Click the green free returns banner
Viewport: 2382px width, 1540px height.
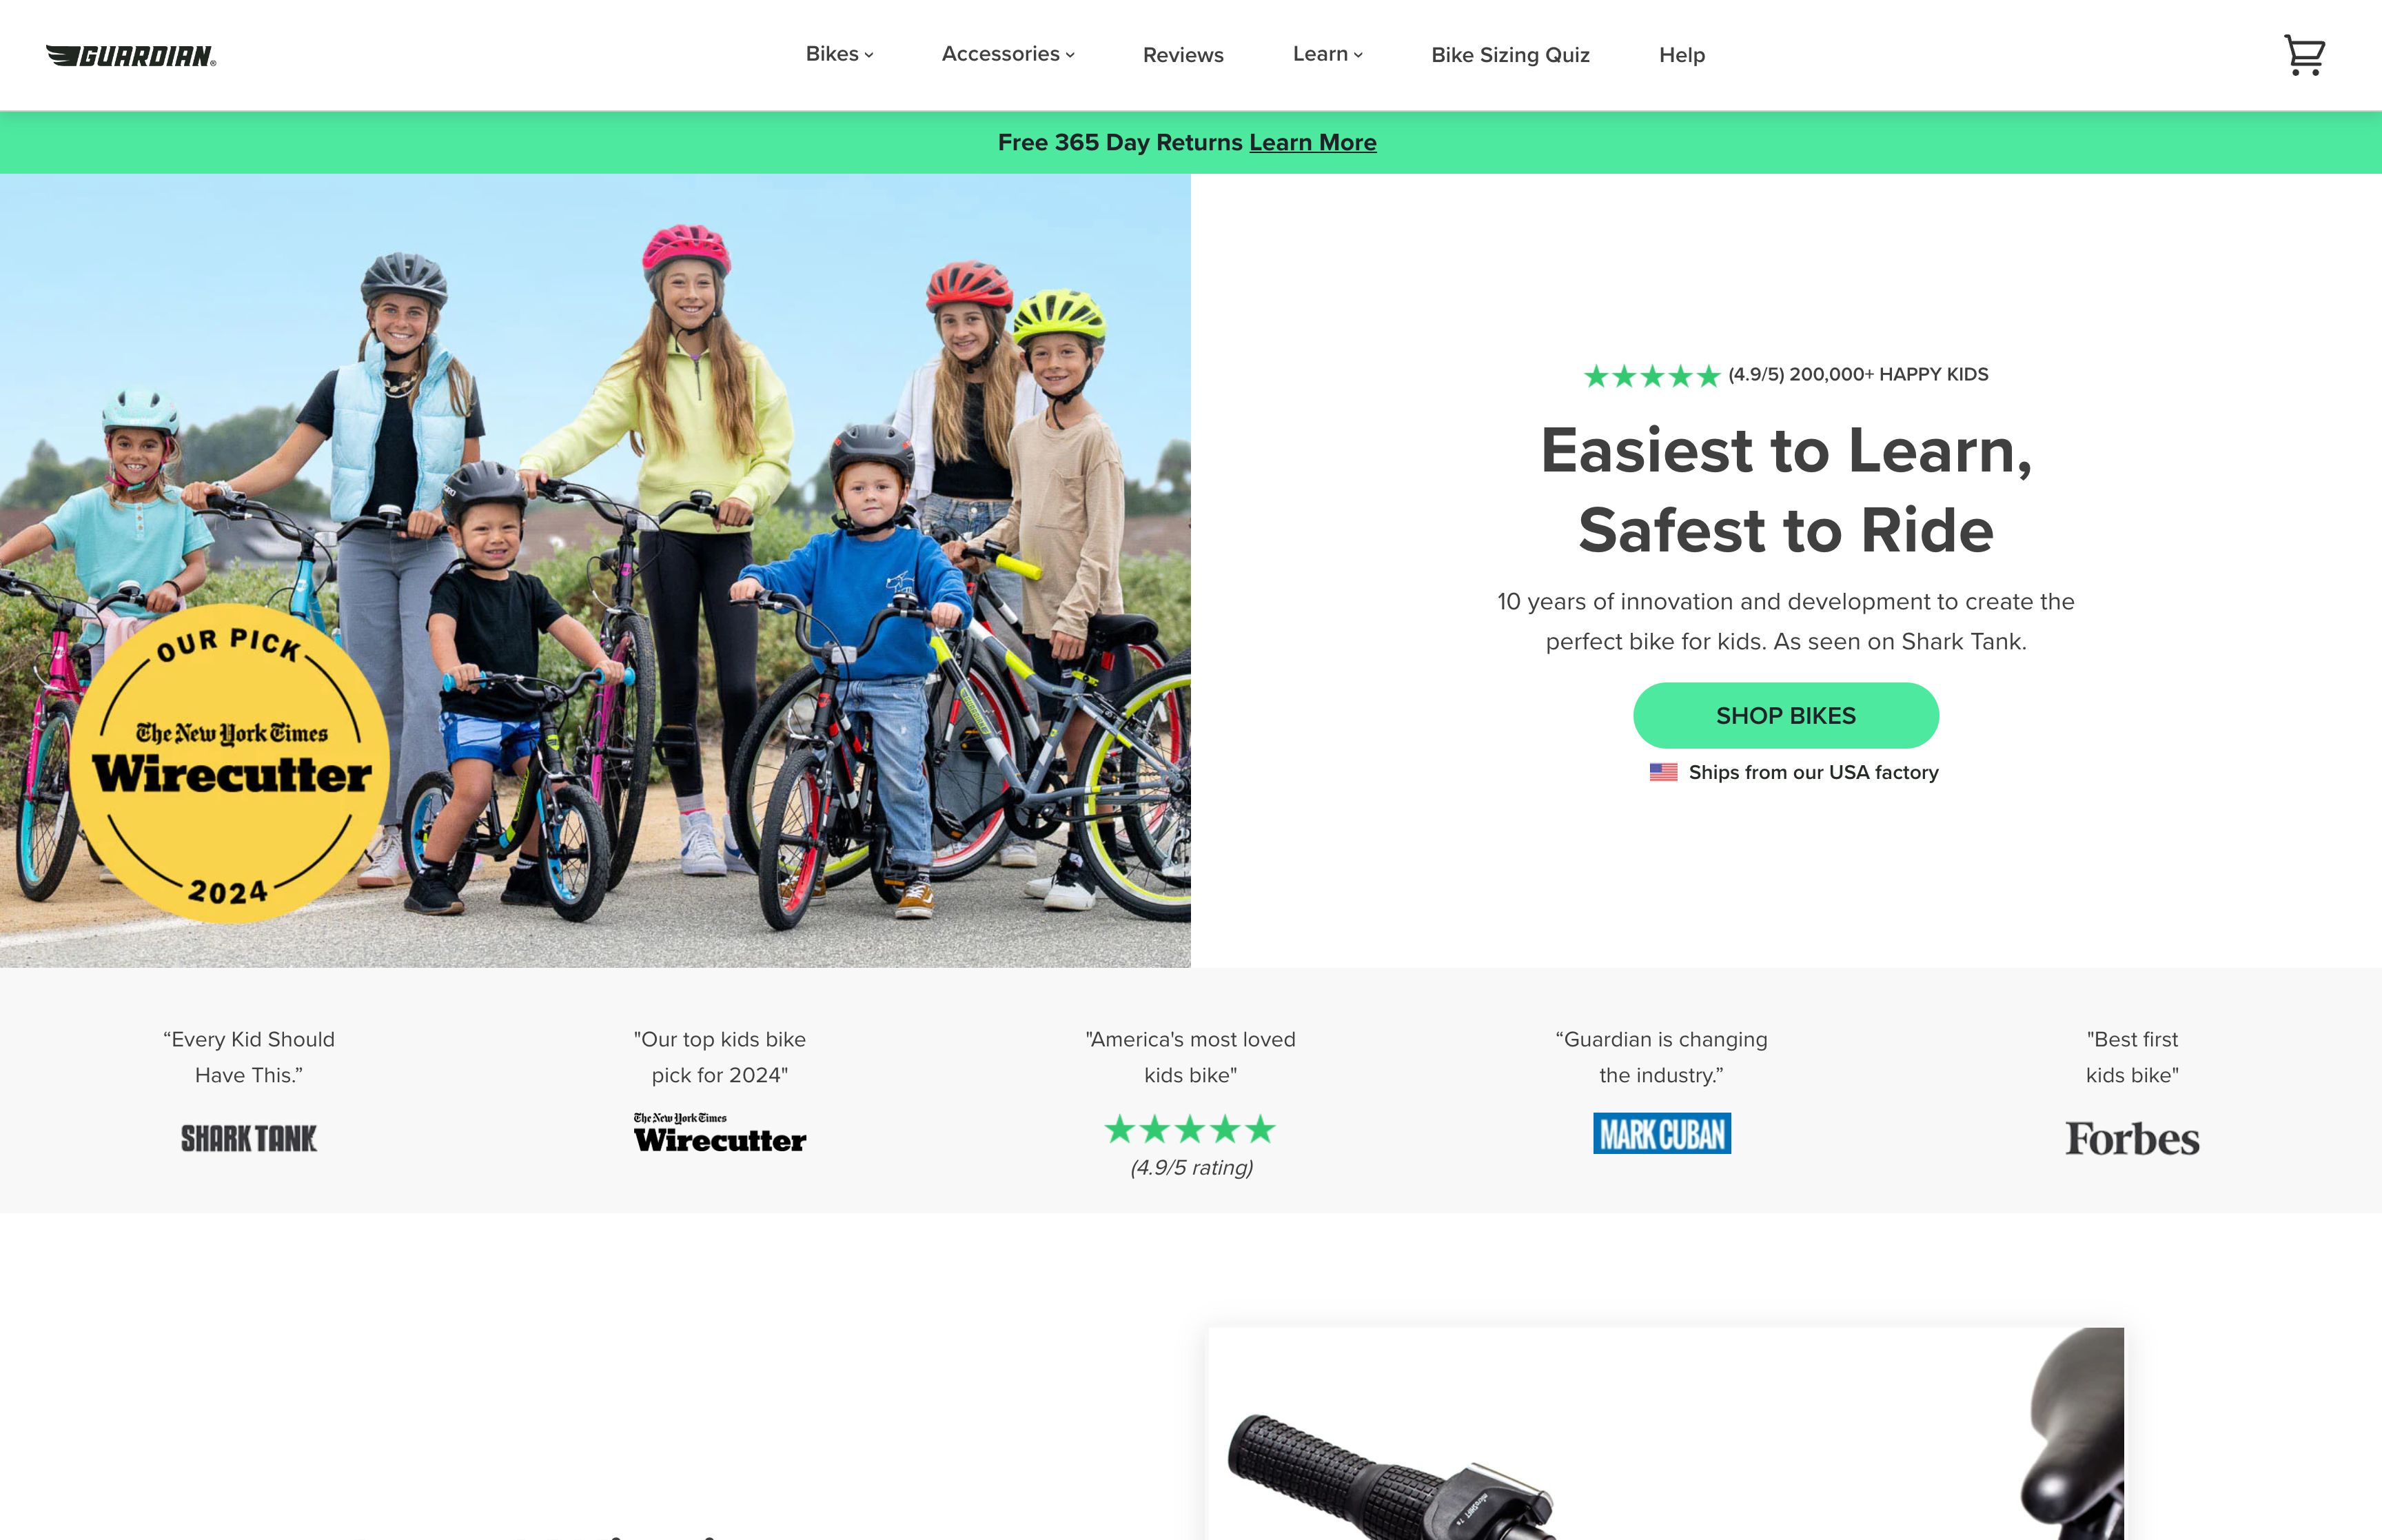click(1191, 141)
